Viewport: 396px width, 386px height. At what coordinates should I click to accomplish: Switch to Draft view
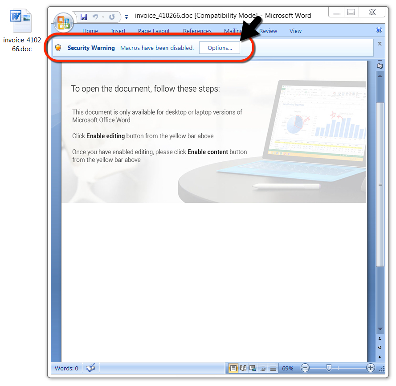pyautogui.click(x=273, y=368)
